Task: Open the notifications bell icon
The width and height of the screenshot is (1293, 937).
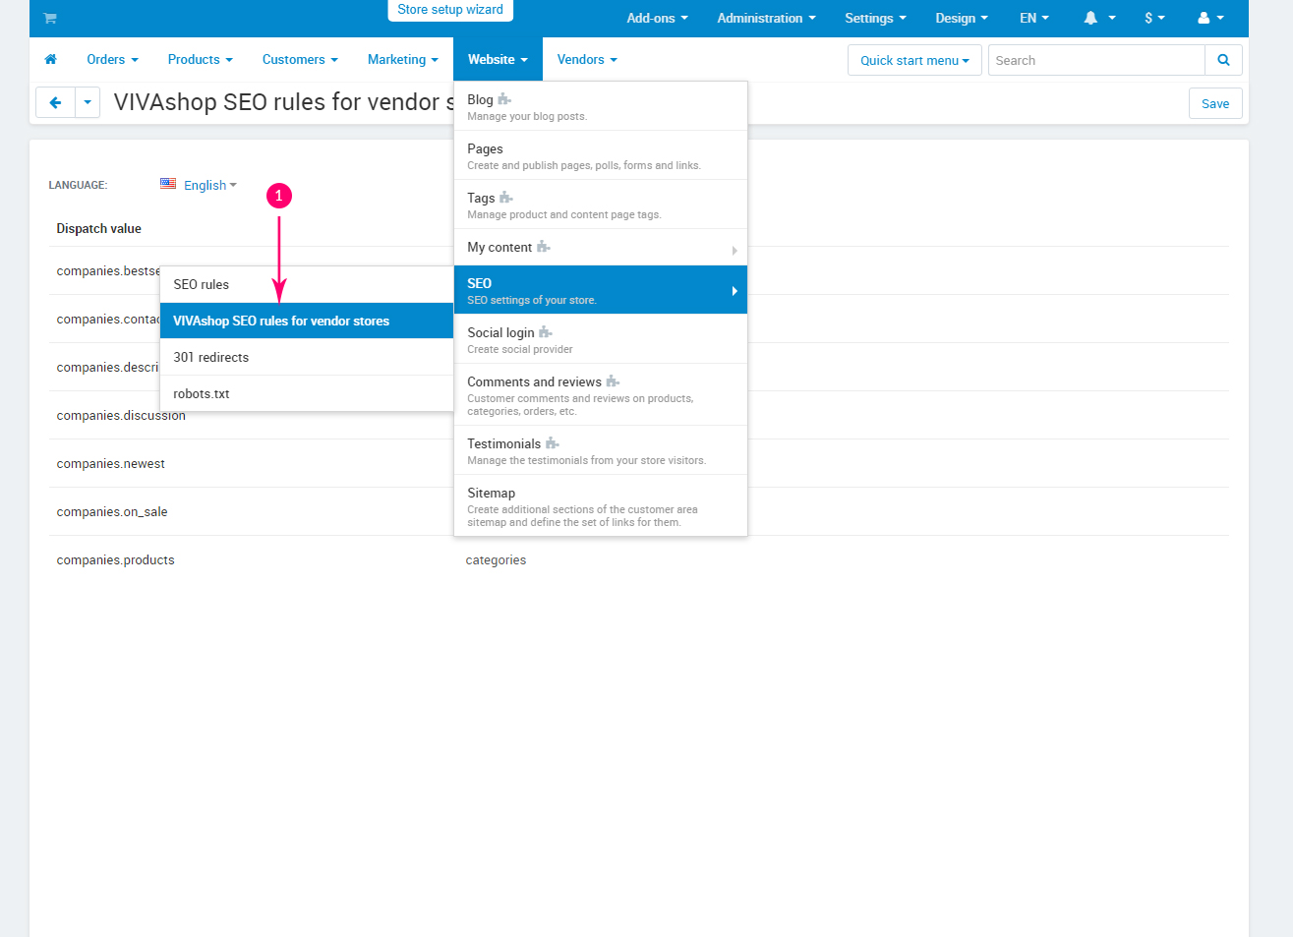Action: [x=1091, y=18]
